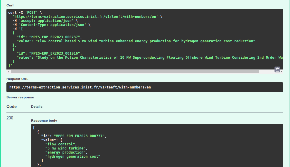Click "hydrogen generation cost" response term
290x167 pixels.
coord(72,156)
